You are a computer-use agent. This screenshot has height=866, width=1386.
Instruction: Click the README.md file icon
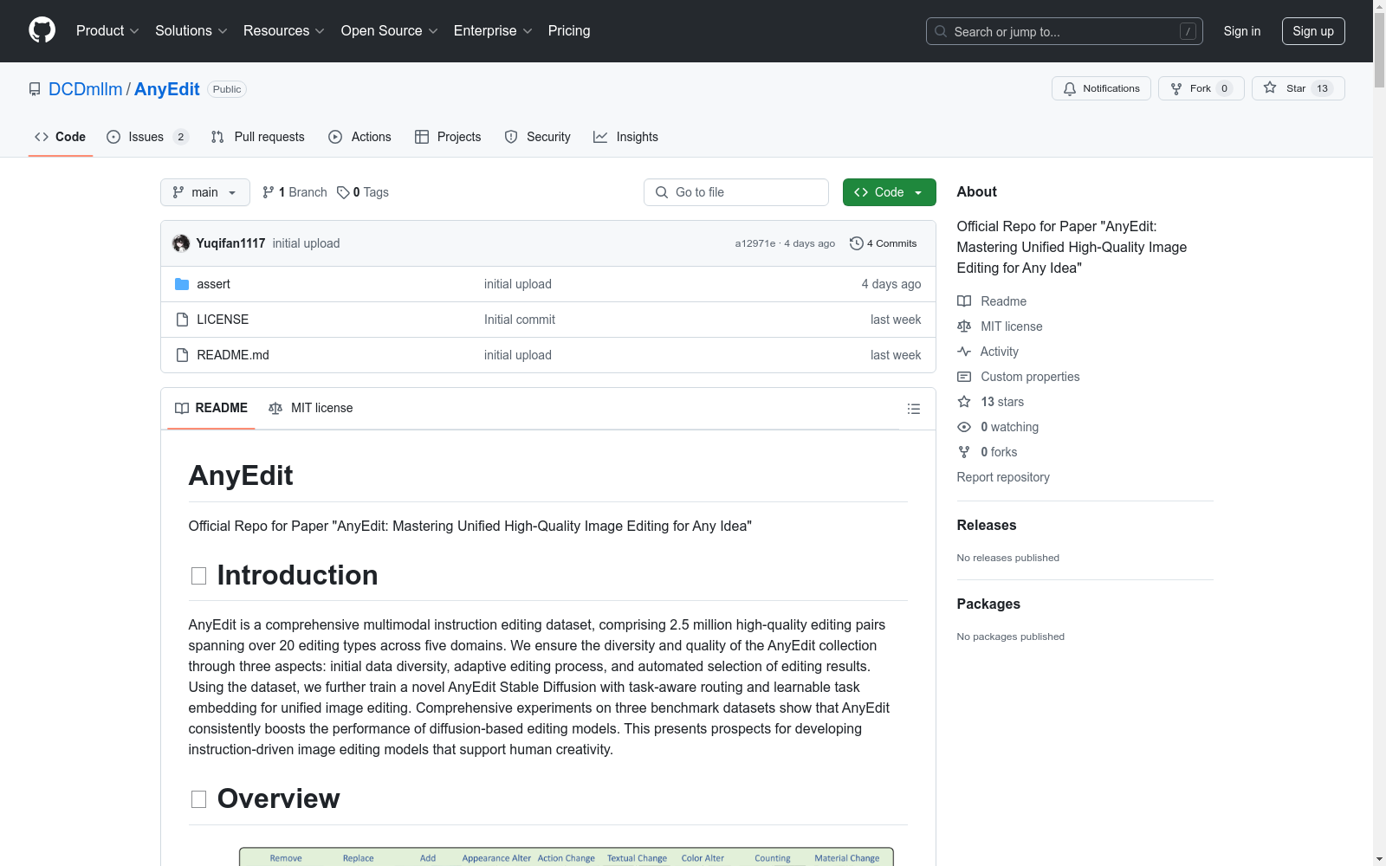[182, 355]
